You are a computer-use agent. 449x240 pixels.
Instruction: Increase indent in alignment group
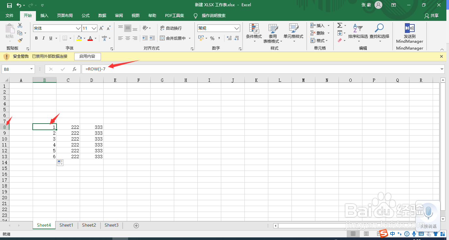[152, 38]
